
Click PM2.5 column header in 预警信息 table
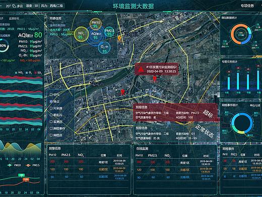tap(66, 155)
